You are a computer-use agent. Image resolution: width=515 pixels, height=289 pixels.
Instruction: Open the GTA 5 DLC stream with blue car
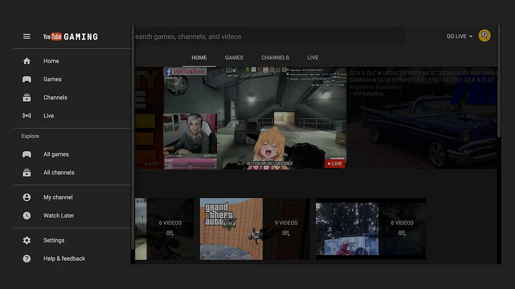tap(422, 118)
